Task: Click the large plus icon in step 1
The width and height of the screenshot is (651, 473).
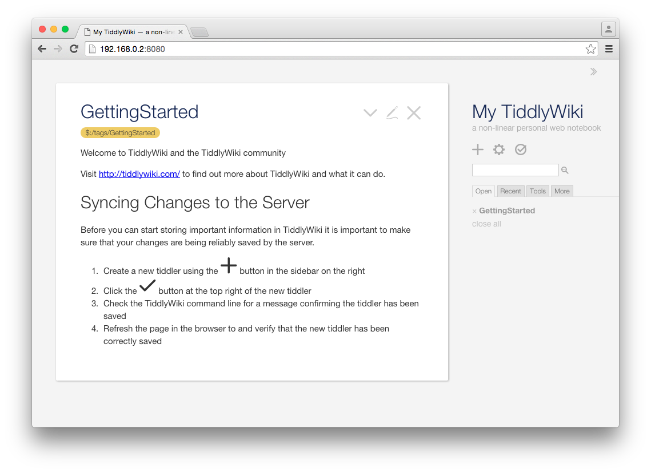Action: (x=229, y=265)
